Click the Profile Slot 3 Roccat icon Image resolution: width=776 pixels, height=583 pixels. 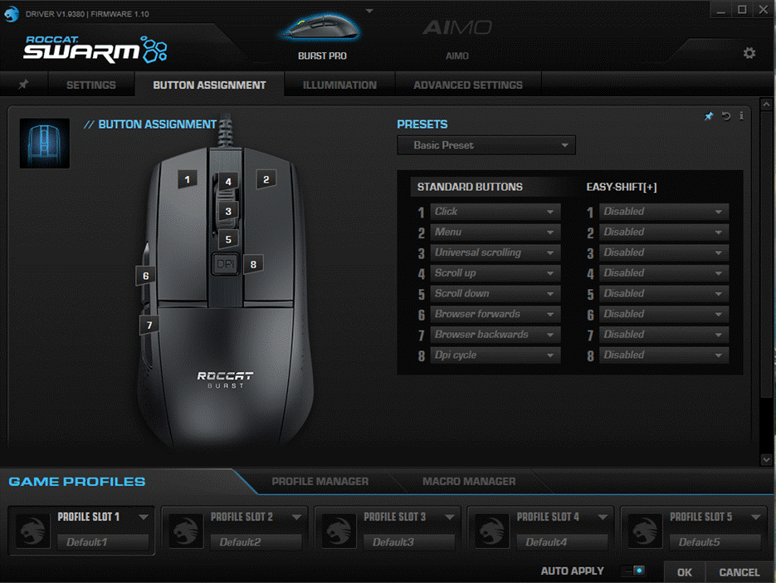click(339, 531)
